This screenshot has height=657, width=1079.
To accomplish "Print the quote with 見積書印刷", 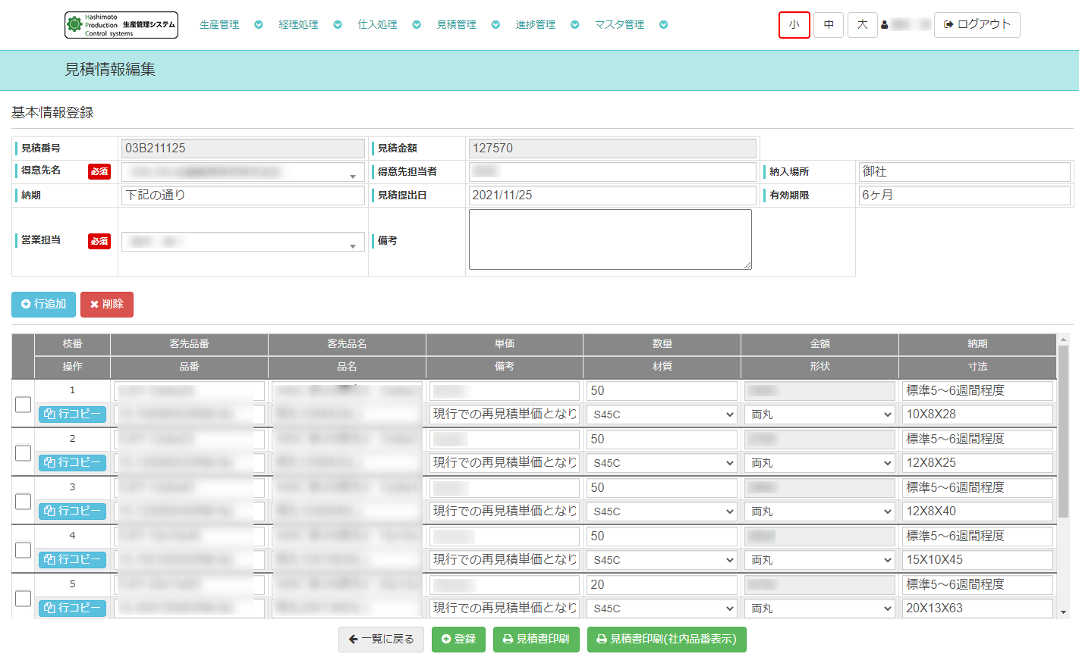I will click(536, 640).
